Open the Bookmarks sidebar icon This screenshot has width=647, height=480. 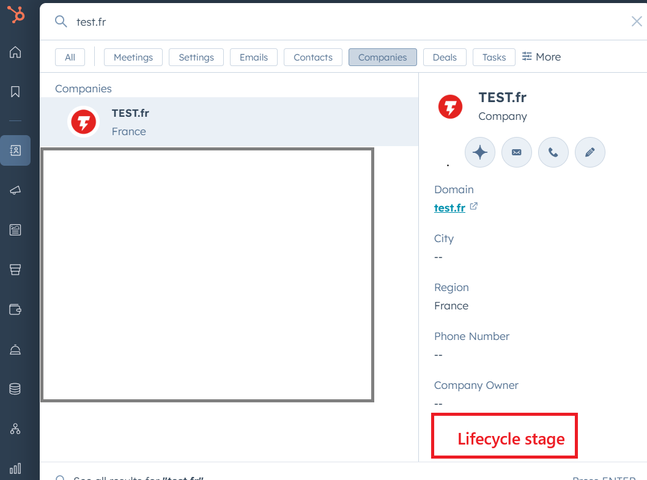click(15, 91)
